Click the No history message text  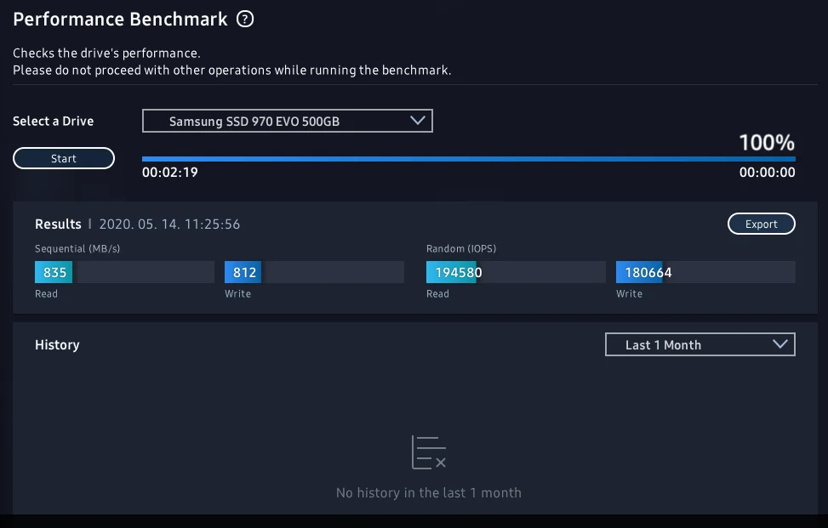[429, 493]
